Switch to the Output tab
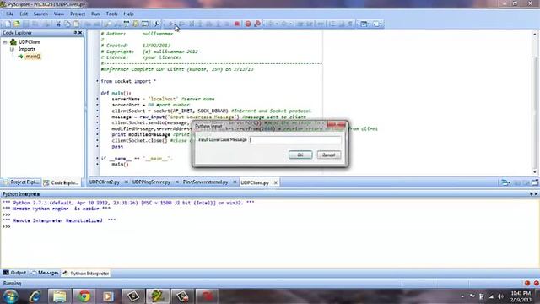 [x=14, y=273]
